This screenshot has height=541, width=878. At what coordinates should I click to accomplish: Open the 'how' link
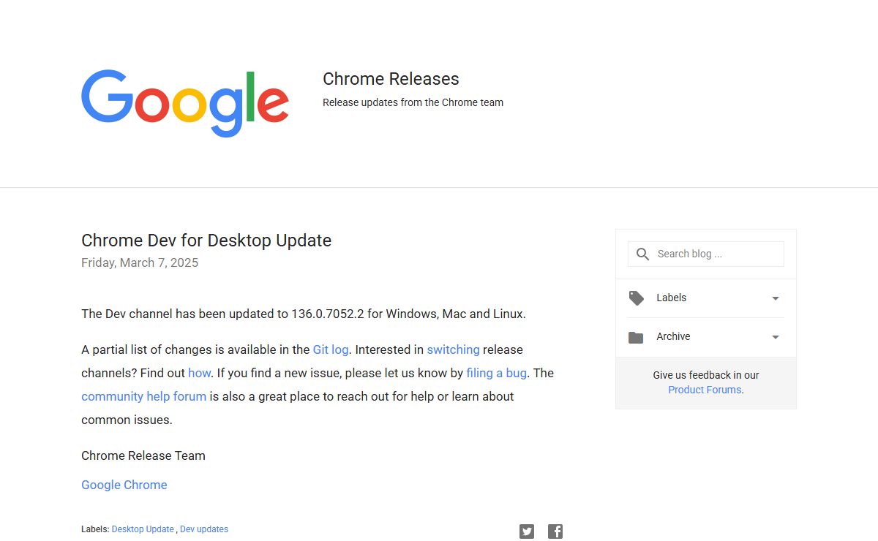click(x=199, y=373)
